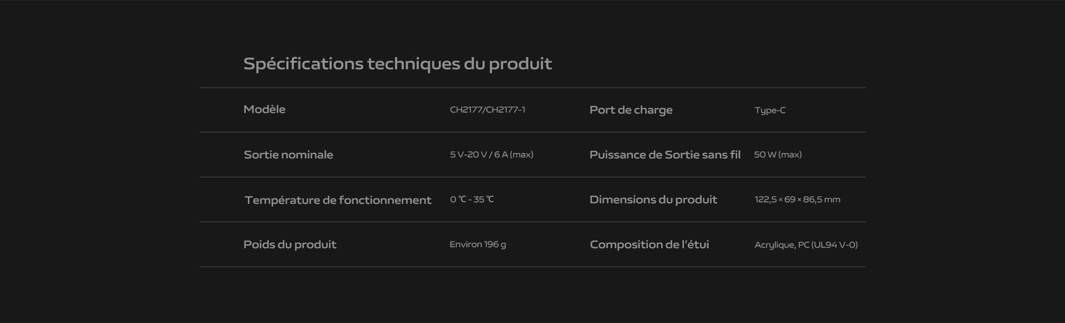
Task: Select the 'Modèle' label
Action: (265, 109)
